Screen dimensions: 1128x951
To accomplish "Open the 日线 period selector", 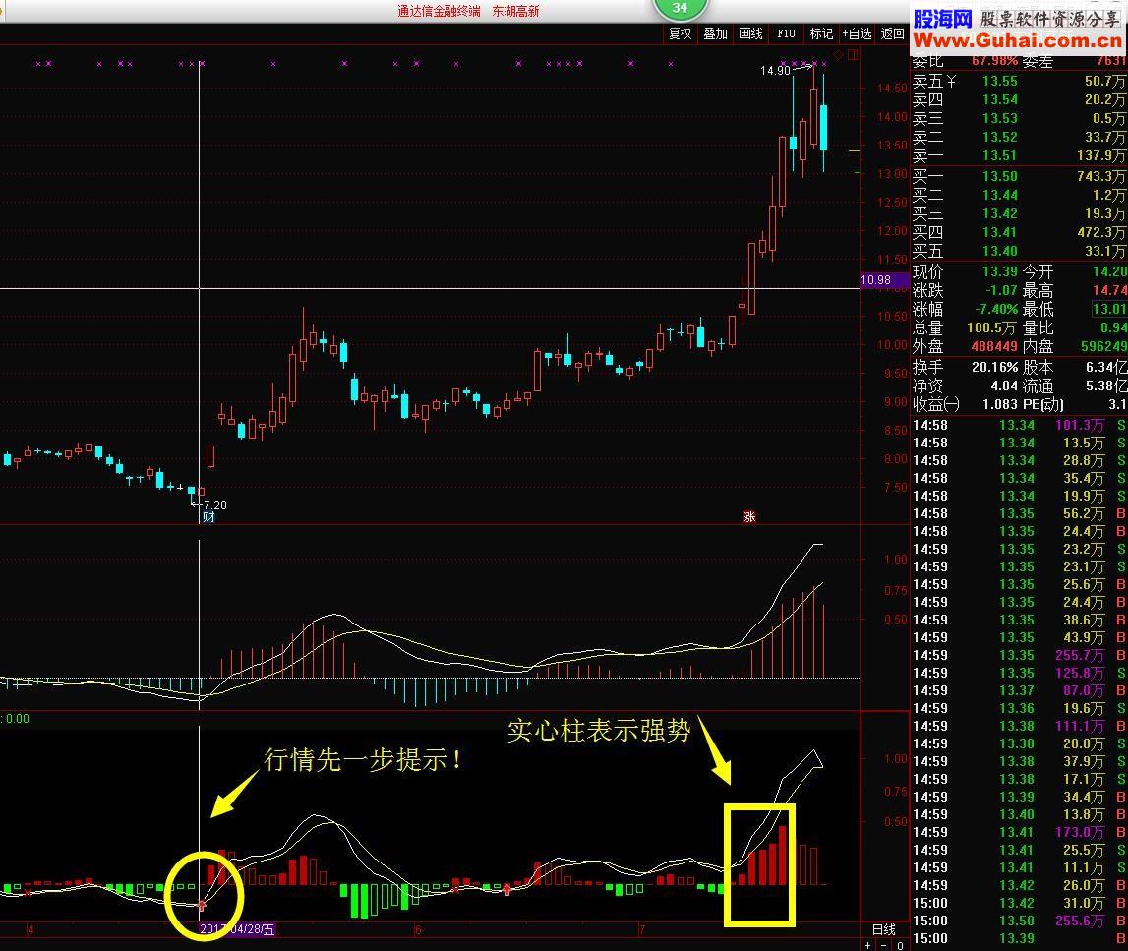I will [x=884, y=929].
